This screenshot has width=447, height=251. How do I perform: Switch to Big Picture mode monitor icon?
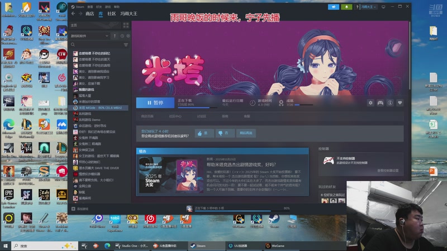(383, 7)
